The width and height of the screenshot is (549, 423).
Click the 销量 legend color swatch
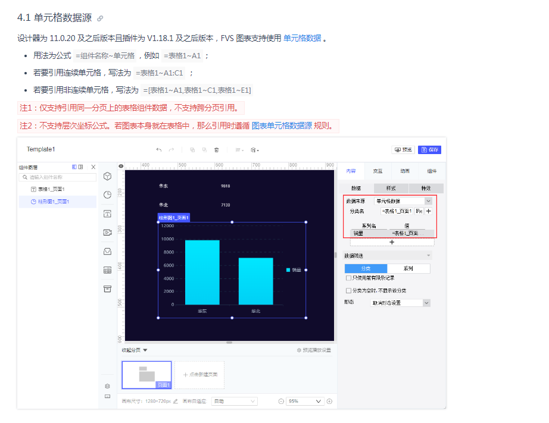[x=288, y=270]
